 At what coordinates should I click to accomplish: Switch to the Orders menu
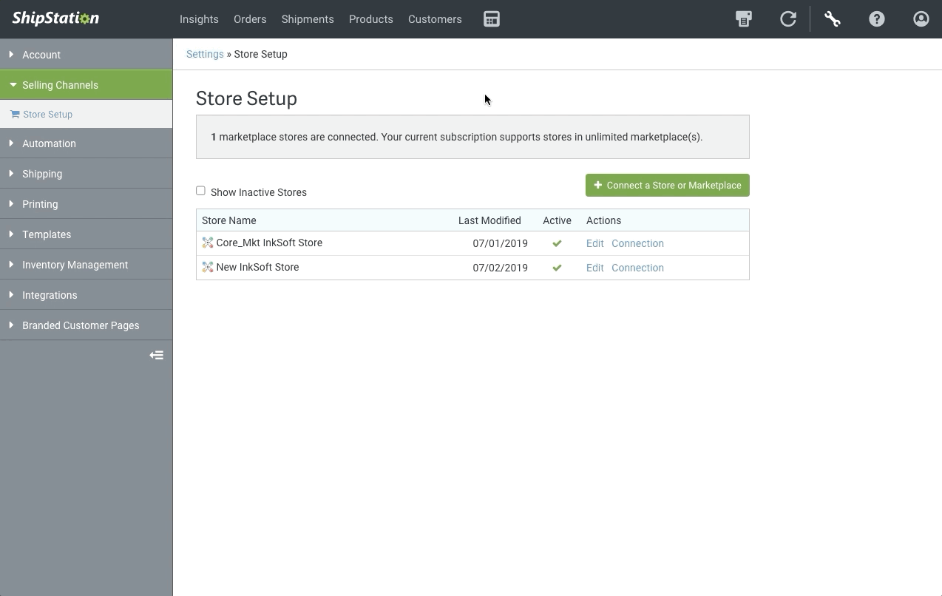pos(250,19)
